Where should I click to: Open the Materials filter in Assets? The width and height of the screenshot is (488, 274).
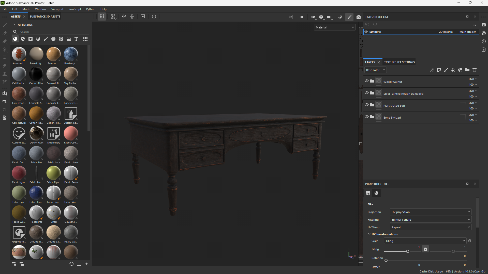(x=15, y=39)
